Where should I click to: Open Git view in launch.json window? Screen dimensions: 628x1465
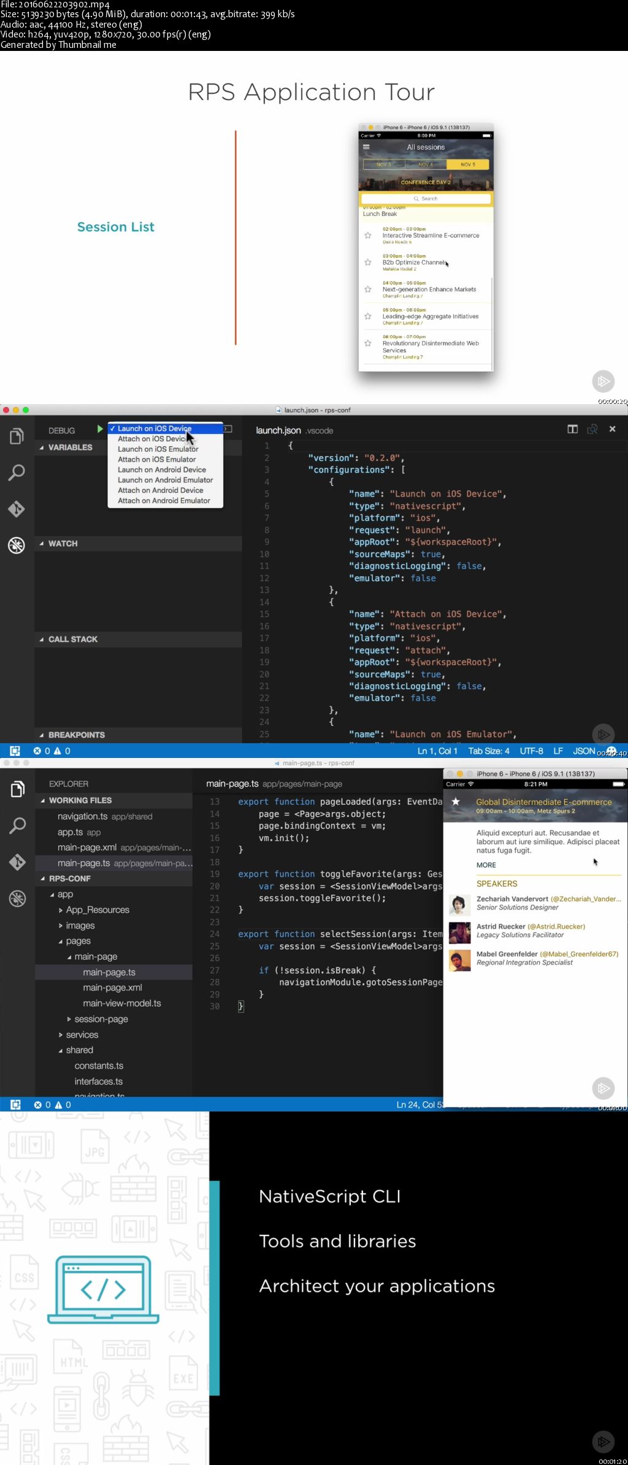17,509
